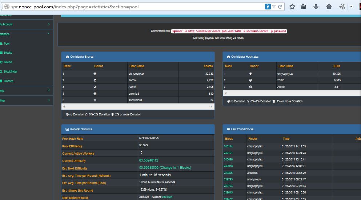Screen dimensions: 361x200
Task: Click time 01/26/2015 14:14:53 cell
Action: 293,146
